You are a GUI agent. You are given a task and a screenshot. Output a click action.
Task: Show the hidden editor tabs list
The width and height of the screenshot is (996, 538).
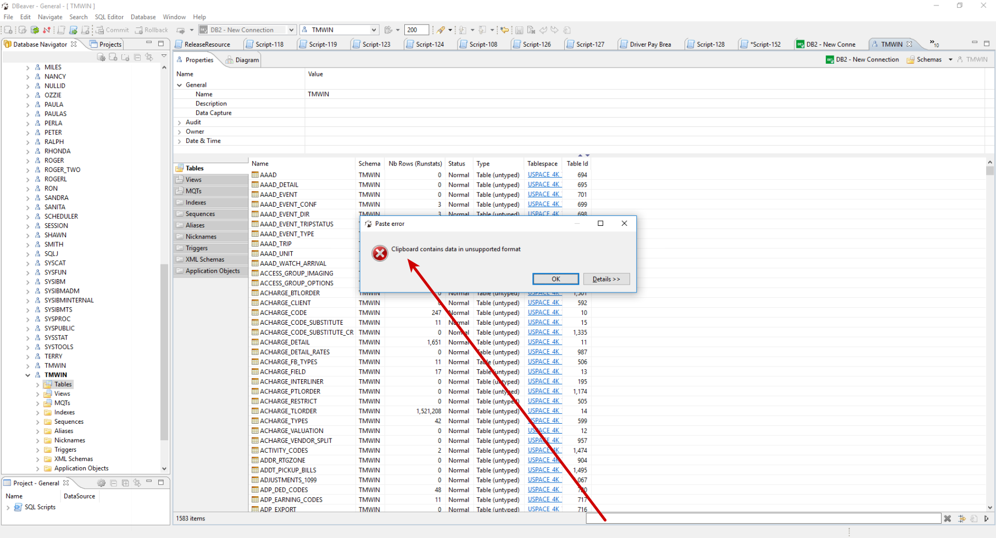pyautogui.click(x=934, y=43)
